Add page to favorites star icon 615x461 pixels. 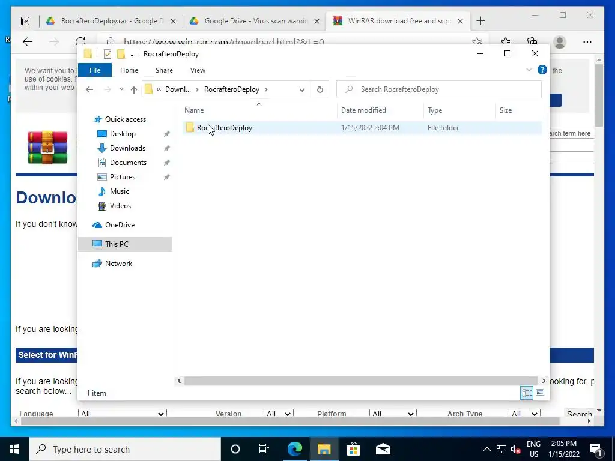pos(477,42)
